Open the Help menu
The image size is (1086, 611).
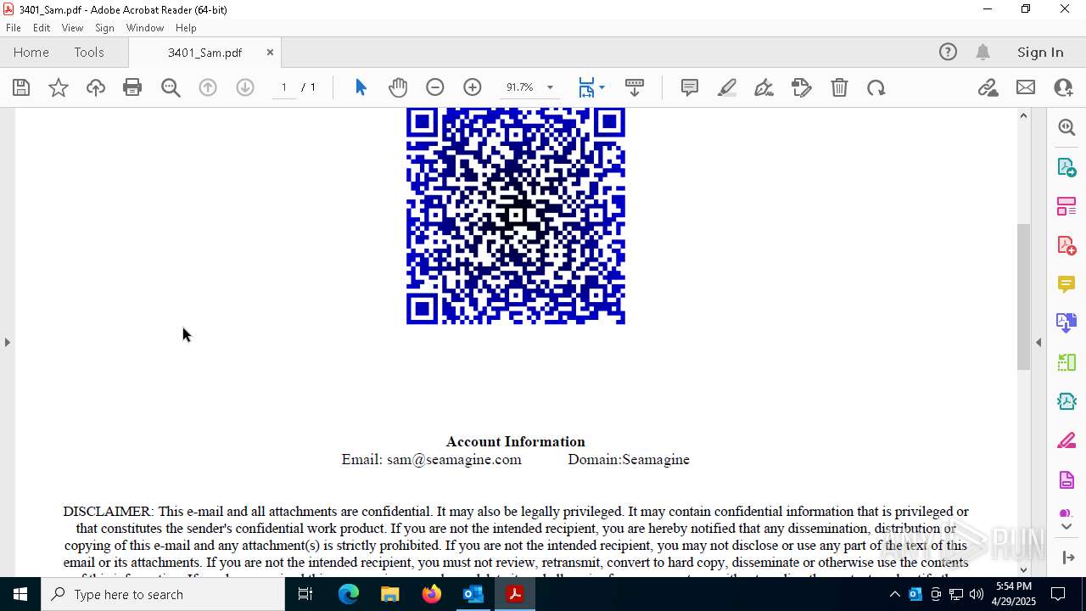tap(186, 28)
